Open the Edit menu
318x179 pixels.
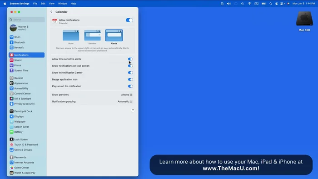point(43,4)
